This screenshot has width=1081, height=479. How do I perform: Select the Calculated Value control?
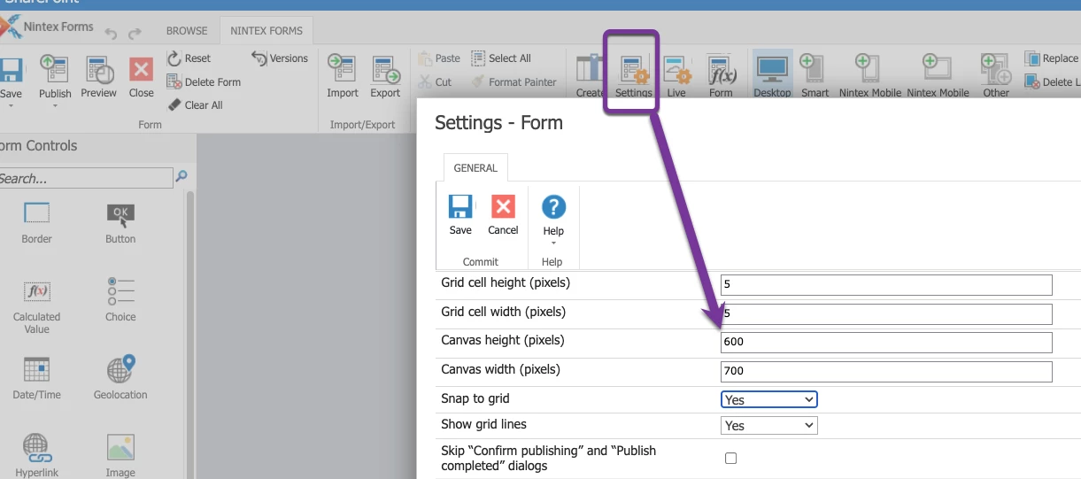(x=36, y=306)
